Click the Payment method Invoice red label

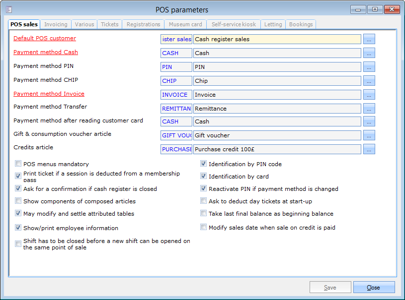point(49,94)
